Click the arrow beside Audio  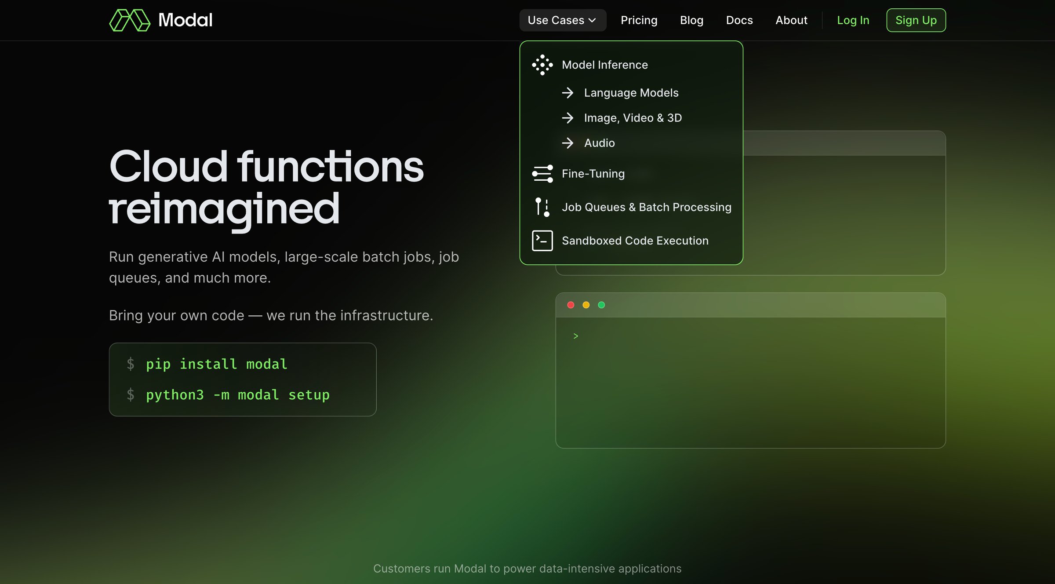[568, 143]
